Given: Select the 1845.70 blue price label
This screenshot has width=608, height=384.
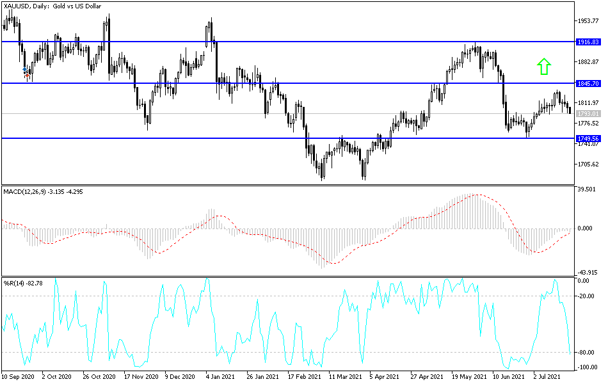Looking at the screenshot, I should coord(588,83).
